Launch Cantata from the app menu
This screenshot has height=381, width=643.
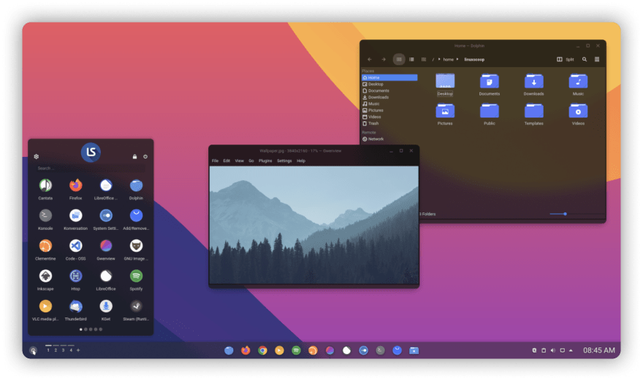click(x=45, y=185)
